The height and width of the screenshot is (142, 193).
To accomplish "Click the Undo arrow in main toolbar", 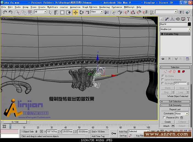I will pyautogui.click(x=5, y=12).
